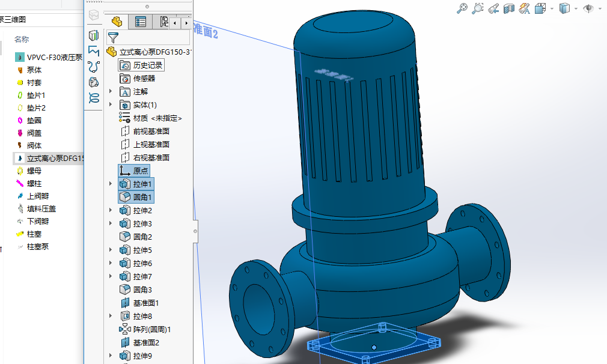Image resolution: width=607 pixels, height=364 pixels.
Task: Select the 拉伸7 extrude feature
Action: tap(136, 276)
